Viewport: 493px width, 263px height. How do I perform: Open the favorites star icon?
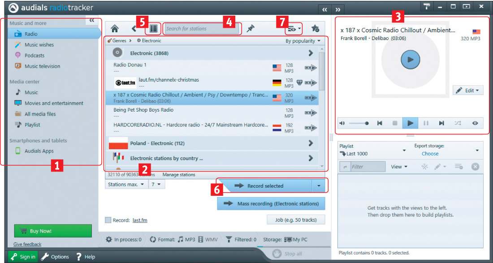[x=315, y=29]
